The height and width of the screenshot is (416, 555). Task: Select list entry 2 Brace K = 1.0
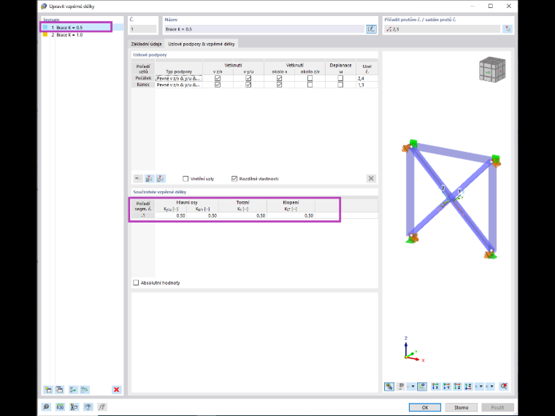coord(82,35)
